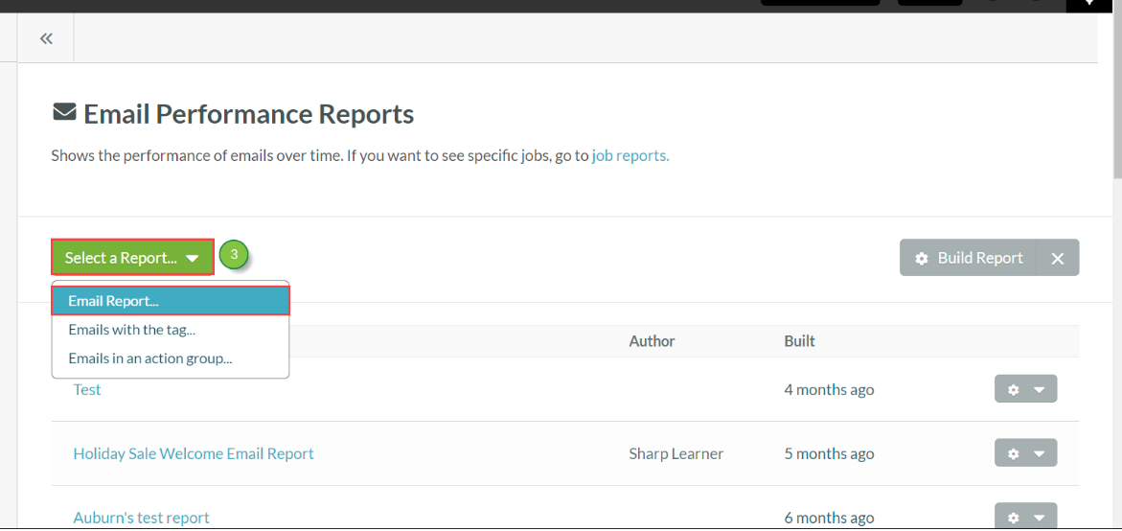
Task: Click the Build Report button
Action: pyautogui.click(x=968, y=258)
